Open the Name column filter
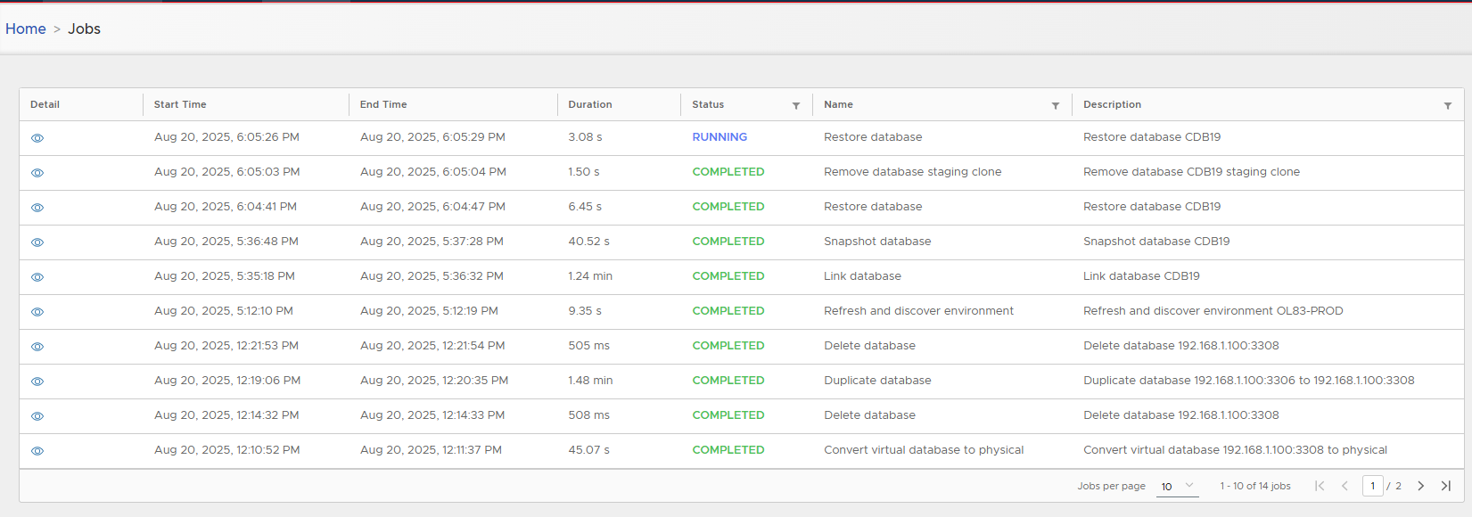This screenshot has height=517, width=1472. pos(1055,105)
